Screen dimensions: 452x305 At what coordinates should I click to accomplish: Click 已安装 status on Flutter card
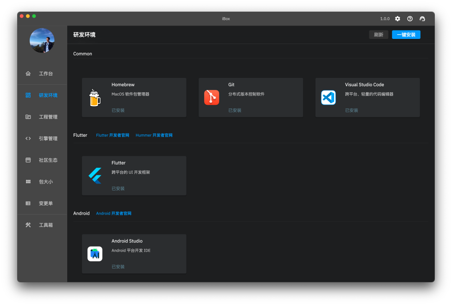click(118, 189)
